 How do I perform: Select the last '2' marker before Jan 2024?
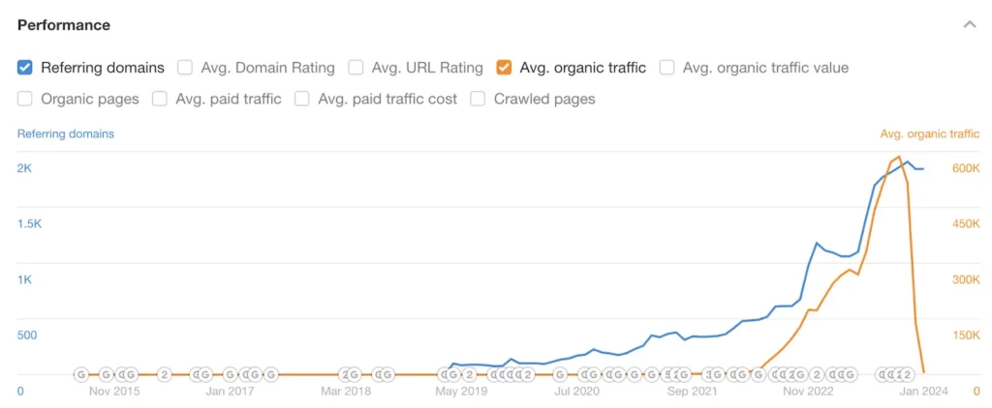click(908, 374)
